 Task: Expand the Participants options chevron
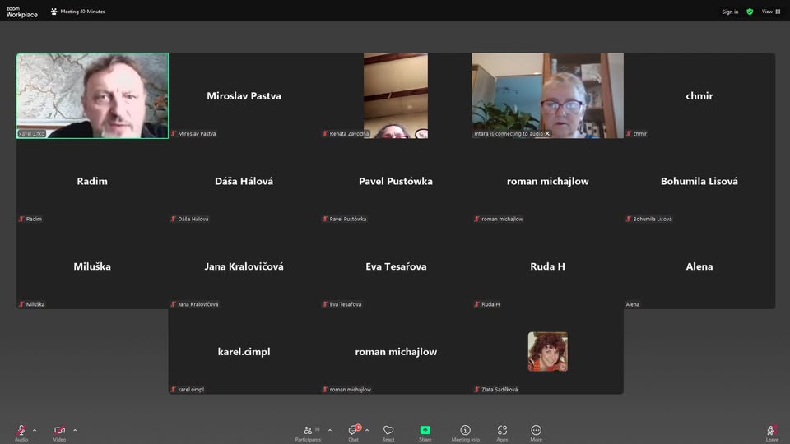click(x=330, y=430)
